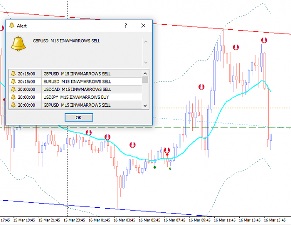Click the sell arrow with red dot near 16 Mar 07:45
The image size is (291, 225).
(x=167, y=150)
